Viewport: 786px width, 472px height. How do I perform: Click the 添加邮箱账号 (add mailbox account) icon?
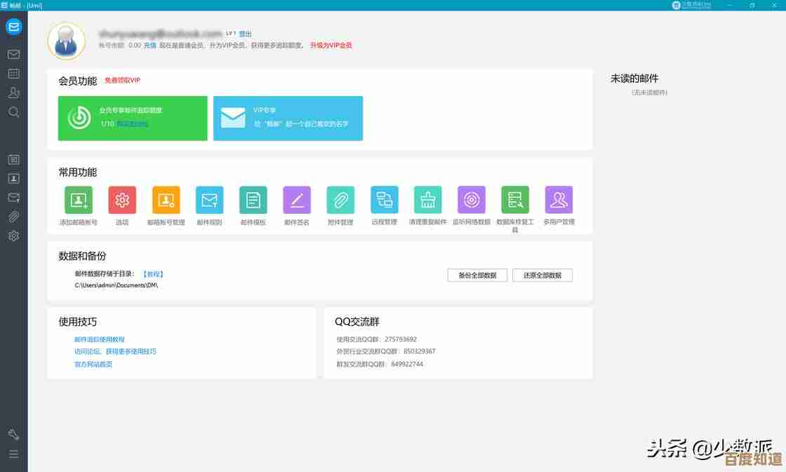(79, 200)
